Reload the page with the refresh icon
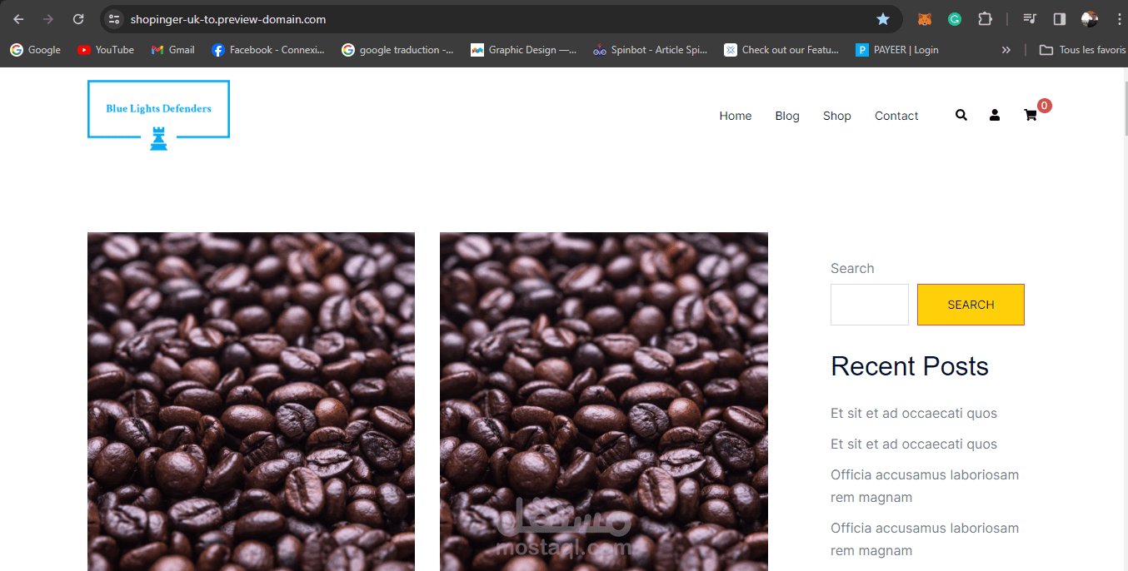The width and height of the screenshot is (1128, 571). [x=78, y=19]
